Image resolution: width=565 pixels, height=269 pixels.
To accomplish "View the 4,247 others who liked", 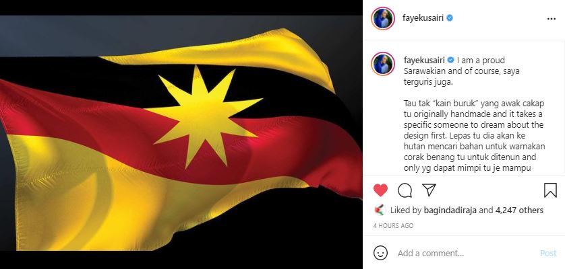I will pyautogui.click(x=519, y=210).
